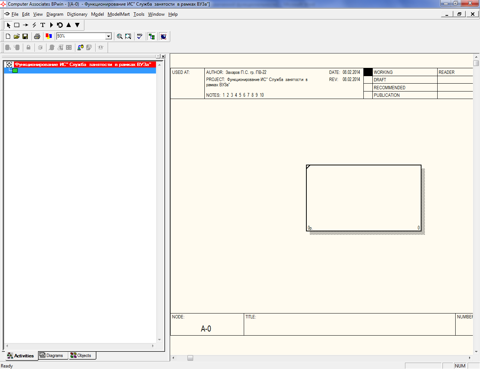Image resolution: width=480 pixels, height=369 pixels.
Task: Save the current model
Action: point(25,36)
